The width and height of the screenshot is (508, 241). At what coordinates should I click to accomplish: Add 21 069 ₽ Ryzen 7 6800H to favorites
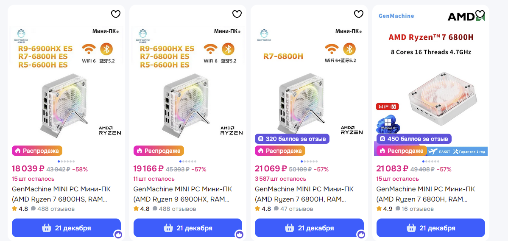359,14
